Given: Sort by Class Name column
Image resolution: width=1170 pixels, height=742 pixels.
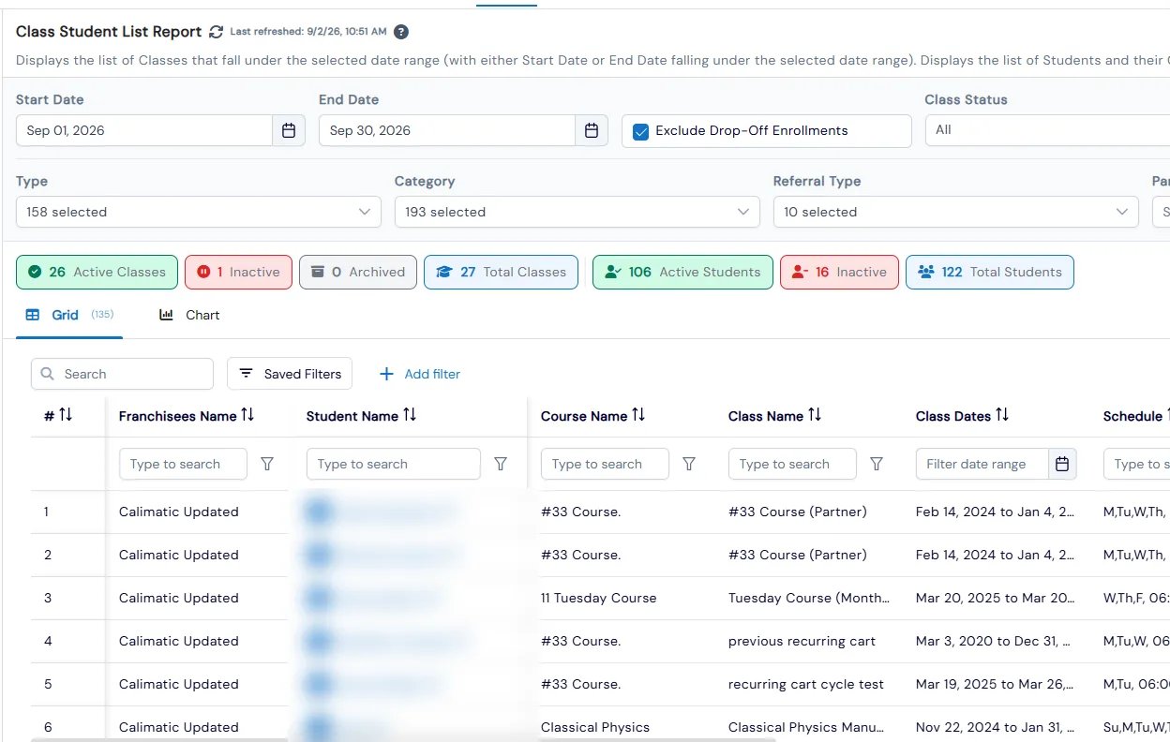Looking at the screenshot, I should (x=815, y=415).
